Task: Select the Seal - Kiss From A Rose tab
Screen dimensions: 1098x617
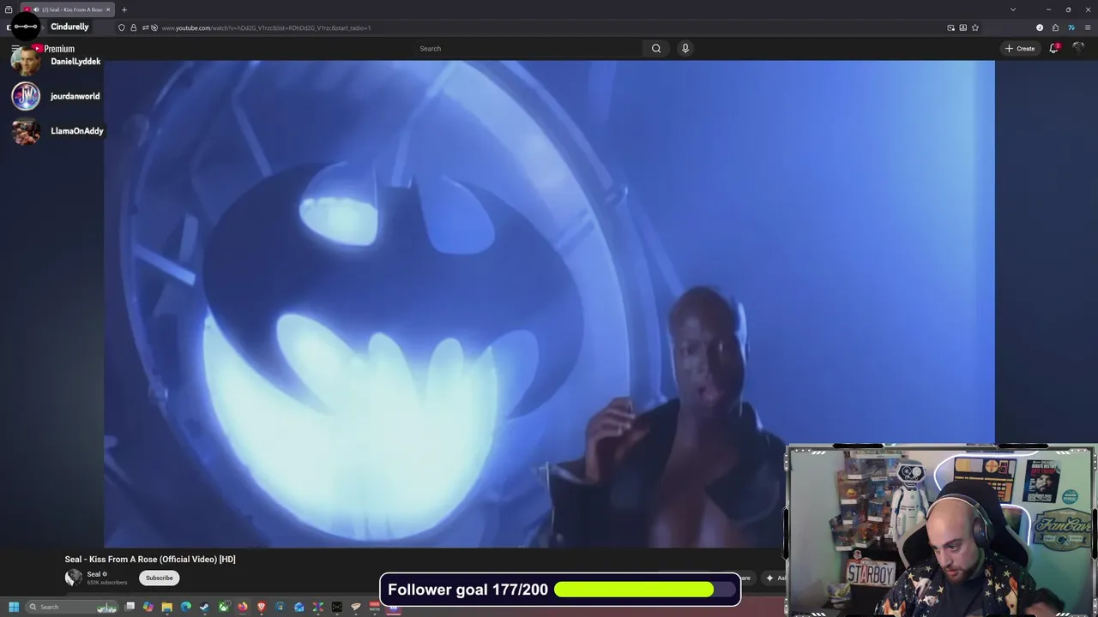Action: (x=67, y=9)
